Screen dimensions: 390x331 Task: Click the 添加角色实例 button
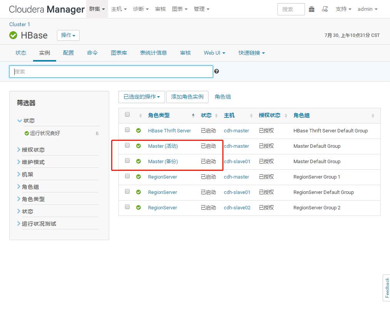187,97
